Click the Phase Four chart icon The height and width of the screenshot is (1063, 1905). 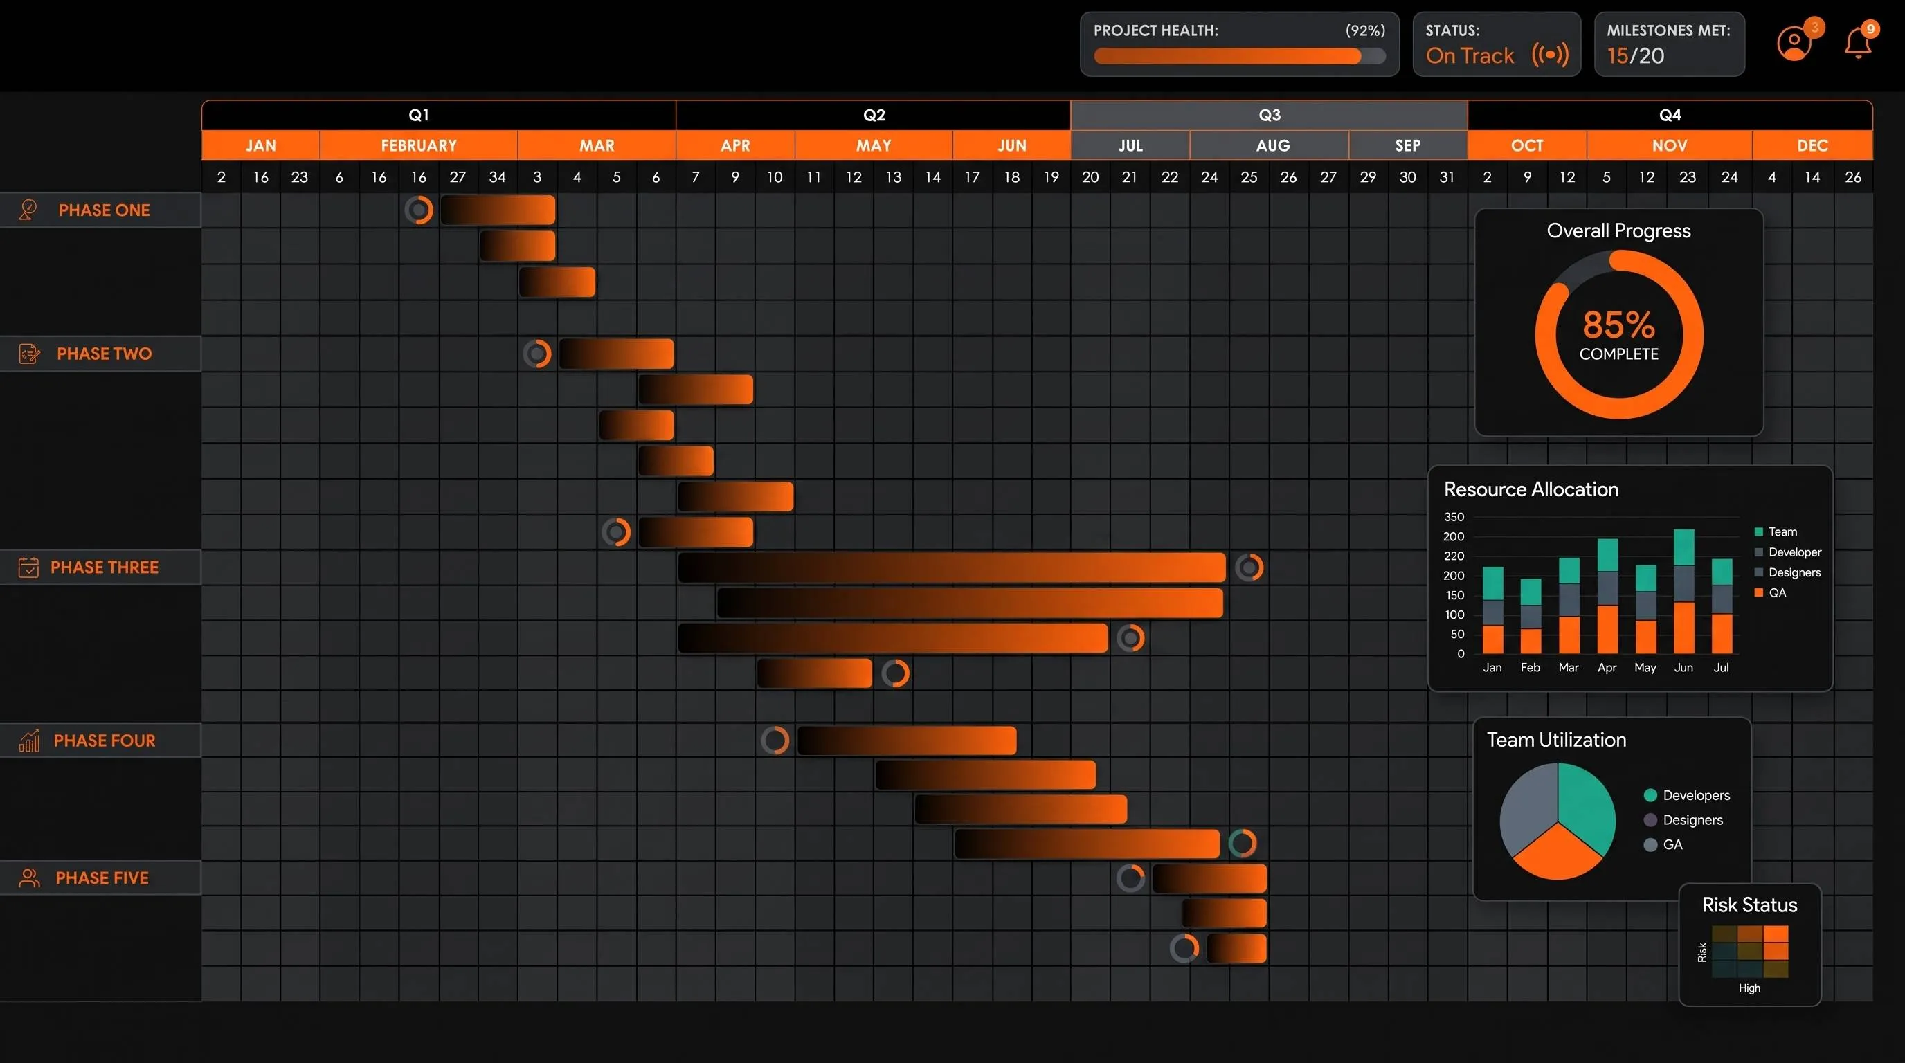click(x=29, y=741)
